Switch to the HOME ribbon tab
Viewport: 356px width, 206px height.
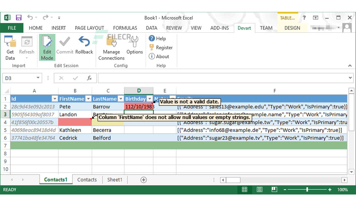pos(36,28)
